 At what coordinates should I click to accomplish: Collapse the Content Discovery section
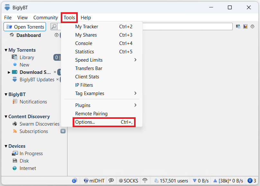click(6, 117)
